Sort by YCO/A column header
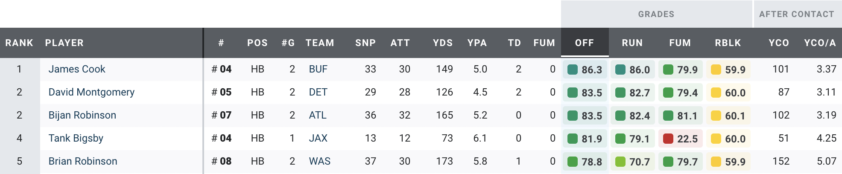This screenshot has height=174, width=842. tap(820, 43)
